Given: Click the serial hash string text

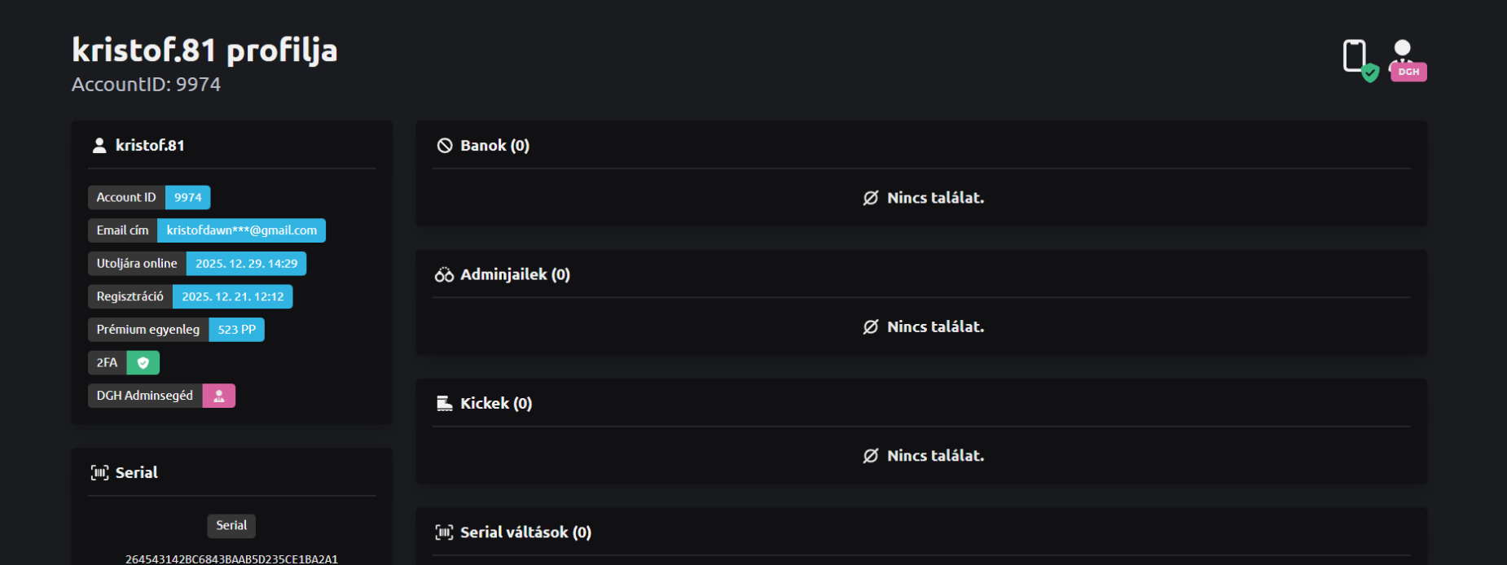Looking at the screenshot, I should pos(231,559).
